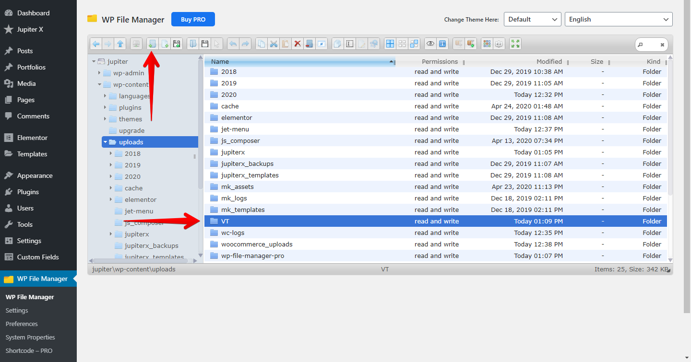The height and width of the screenshot is (362, 691).
Task: Open the Change Theme dropdown
Action: tap(532, 19)
